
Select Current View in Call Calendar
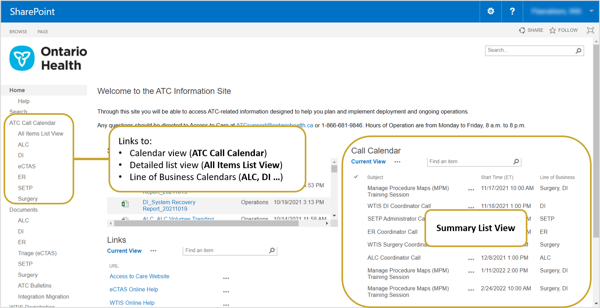pyautogui.click(x=369, y=162)
